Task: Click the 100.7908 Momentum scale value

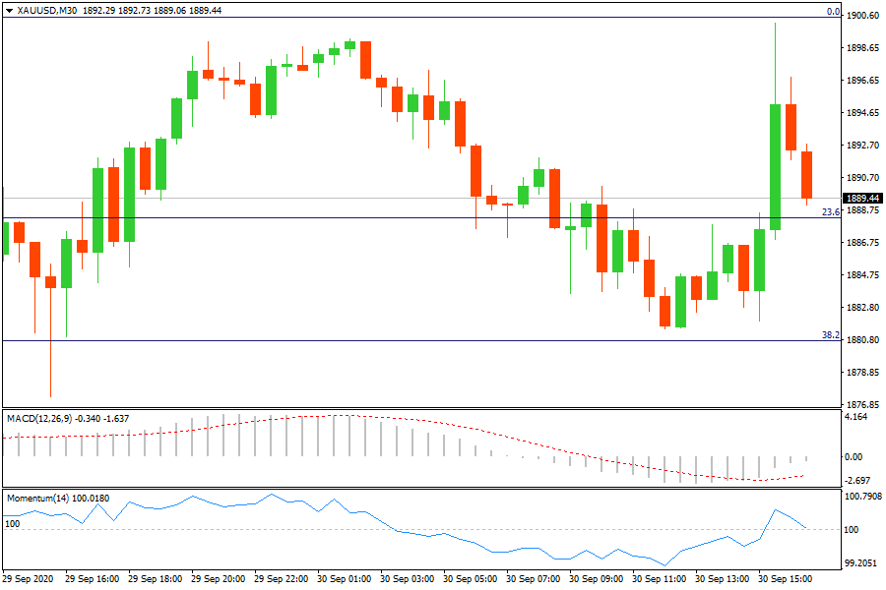Action: (x=862, y=497)
